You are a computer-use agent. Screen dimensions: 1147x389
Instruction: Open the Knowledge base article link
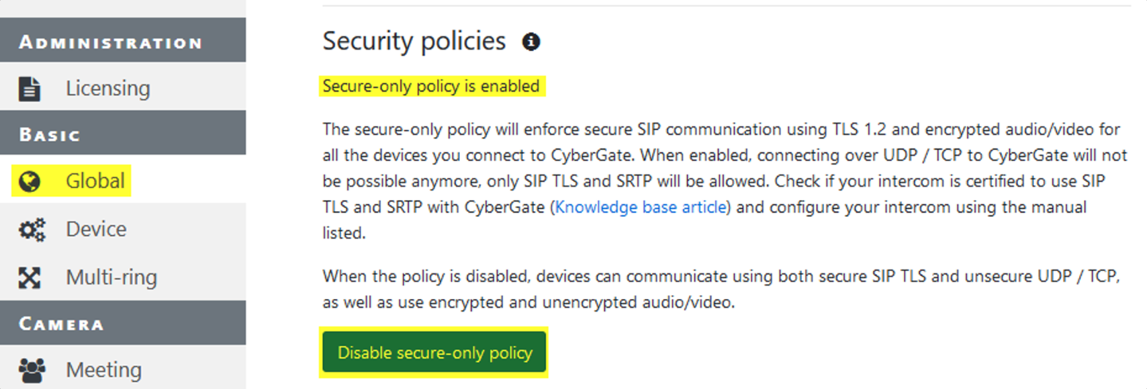[641, 207]
